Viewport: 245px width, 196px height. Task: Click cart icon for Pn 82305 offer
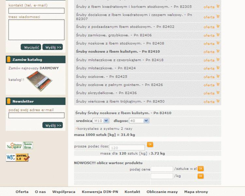tap(218, 7)
